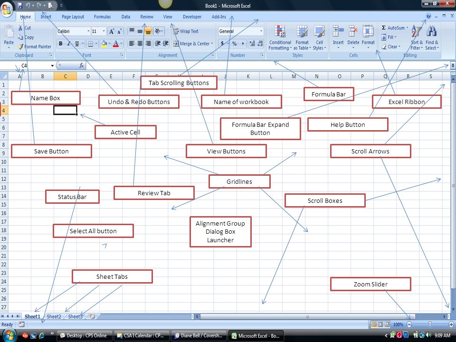Insert a new worksheet tab
Viewport: 456px width, 342px height.
click(x=93, y=316)
